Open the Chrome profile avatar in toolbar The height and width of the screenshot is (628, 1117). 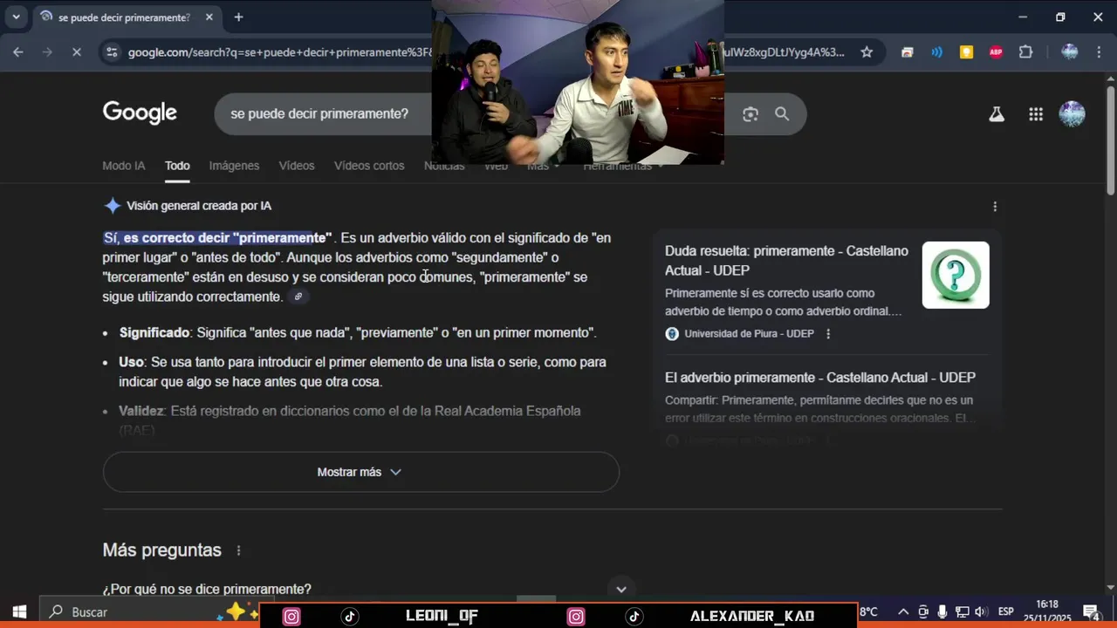(x=1070, y=52)
